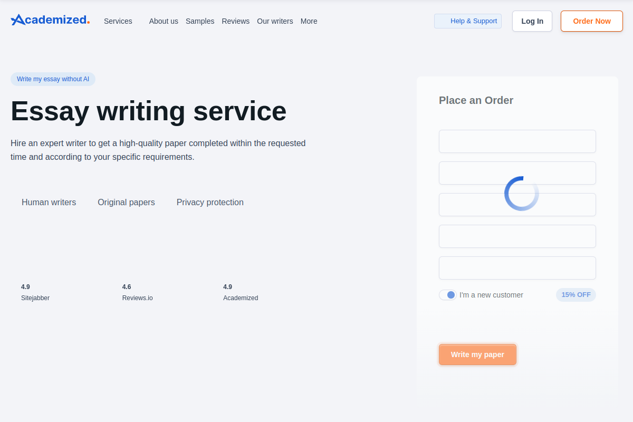Click the Academized rating label under 4.9
The width and height of the screenshot is (633, 422).
241,298
